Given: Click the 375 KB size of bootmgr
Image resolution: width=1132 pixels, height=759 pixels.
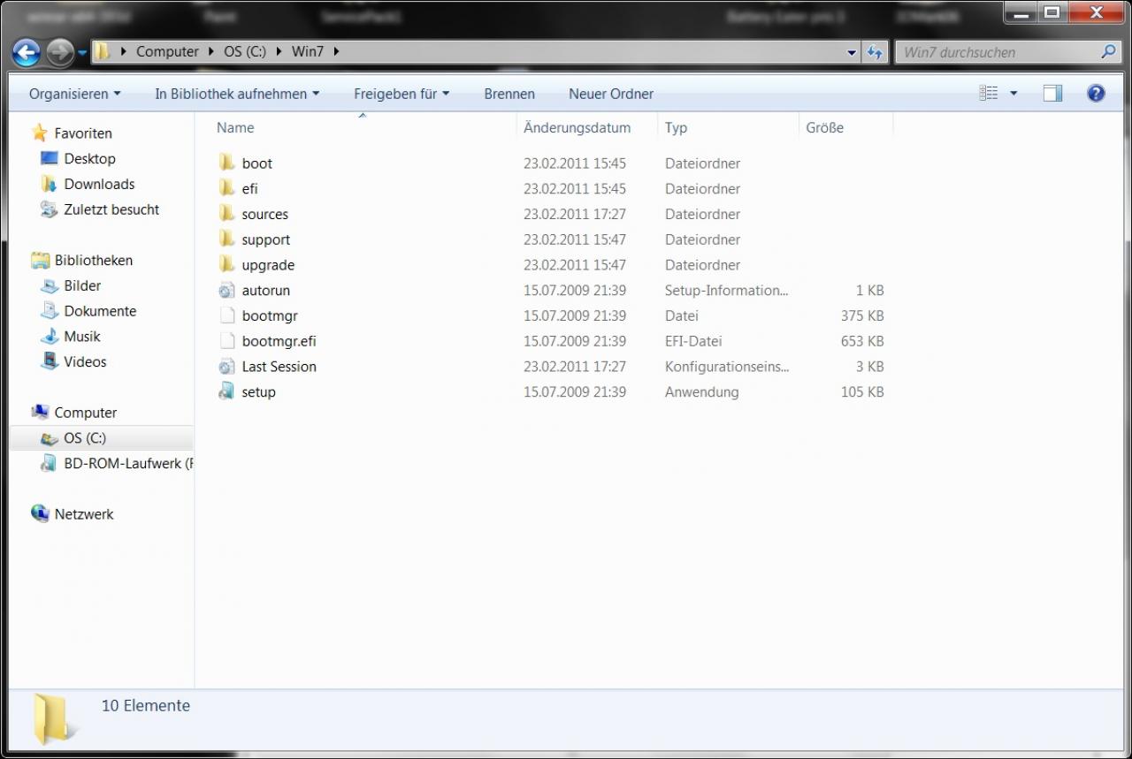Looking at the screenshot, I should point(862,315).
